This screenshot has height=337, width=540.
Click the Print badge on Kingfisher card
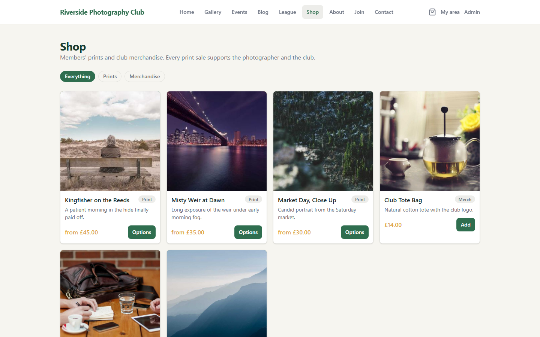click(x=147, y=200)
